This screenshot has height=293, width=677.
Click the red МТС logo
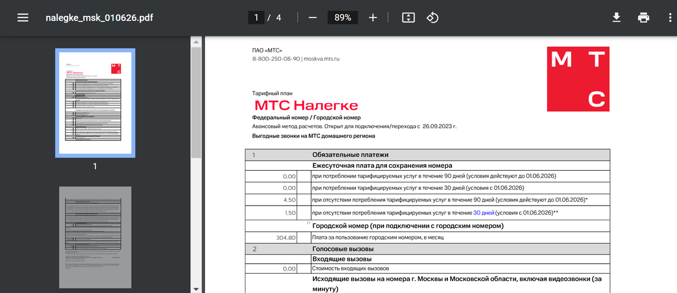[x=578, y=79]
